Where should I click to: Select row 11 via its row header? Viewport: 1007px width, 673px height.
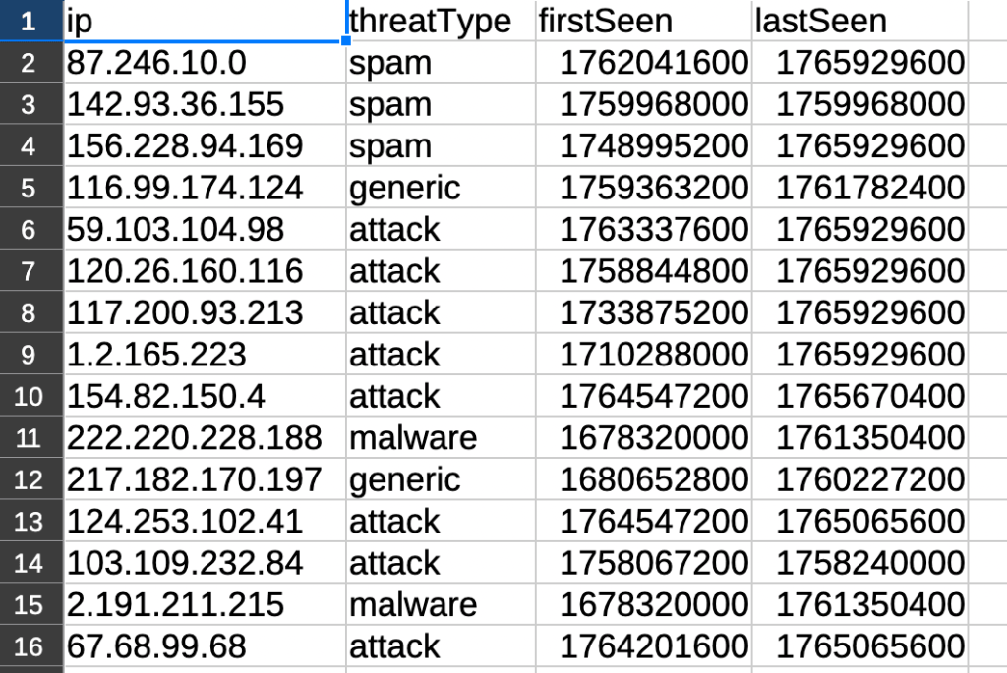click(29, 437)
